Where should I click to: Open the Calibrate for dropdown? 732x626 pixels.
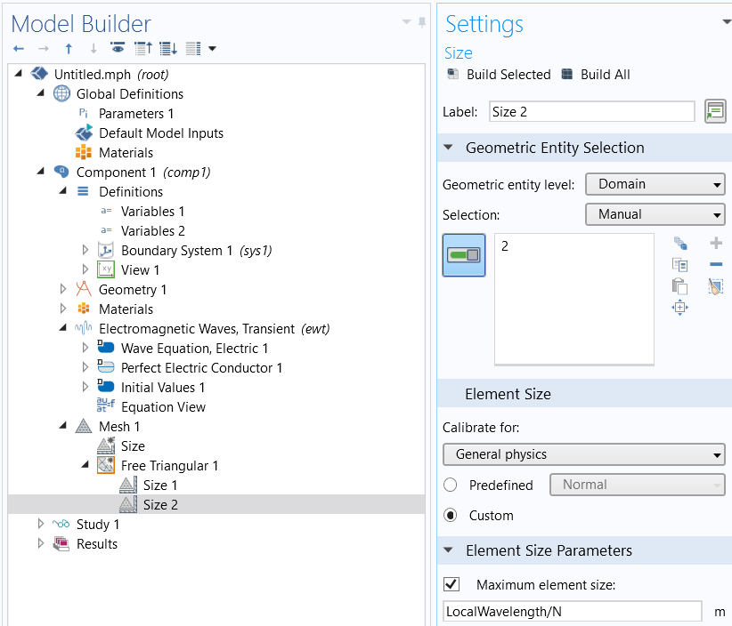coord(584,454)
